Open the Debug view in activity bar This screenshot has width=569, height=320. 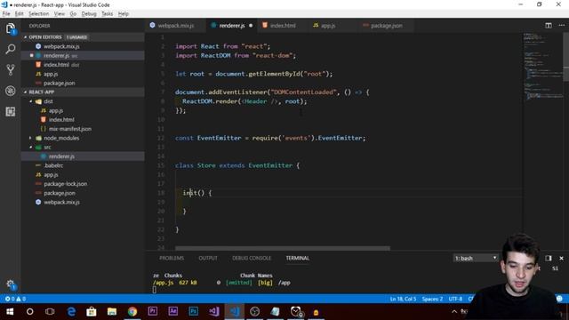pos(10,91)
